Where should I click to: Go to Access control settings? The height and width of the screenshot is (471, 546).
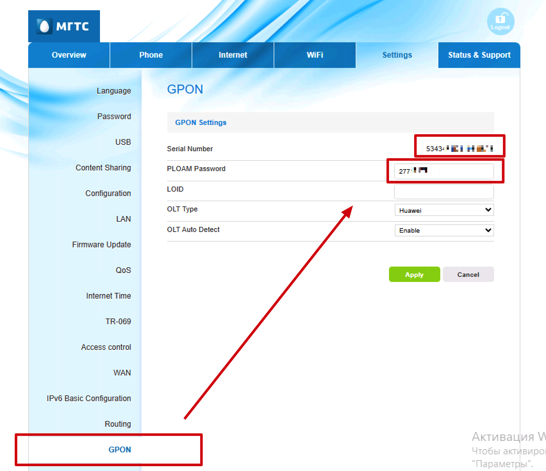(106, 347)
